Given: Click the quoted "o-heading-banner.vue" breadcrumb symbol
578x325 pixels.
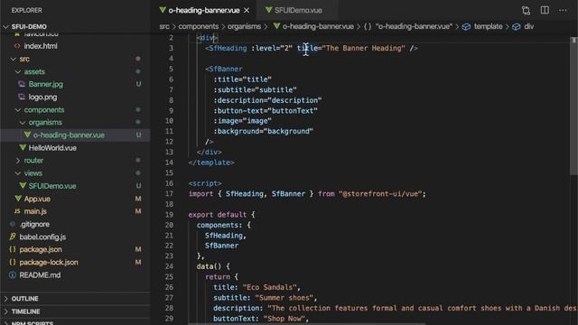Looking at the screenshot, I should coord(414,26).
